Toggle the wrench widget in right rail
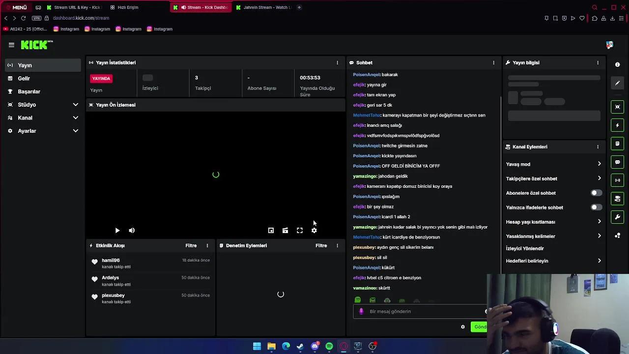Screen dimensions: 629x354 pos(618,217)
